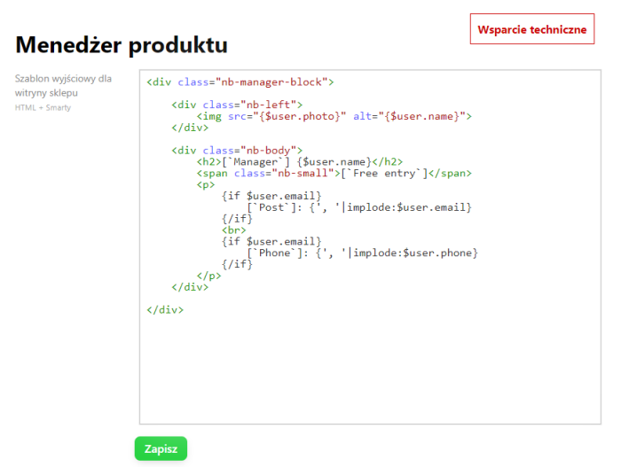Image resolution: width=621 pixels, height=467 pixels.
Task: Save the template with Zapisz button
Action: [x=161, y=448]
